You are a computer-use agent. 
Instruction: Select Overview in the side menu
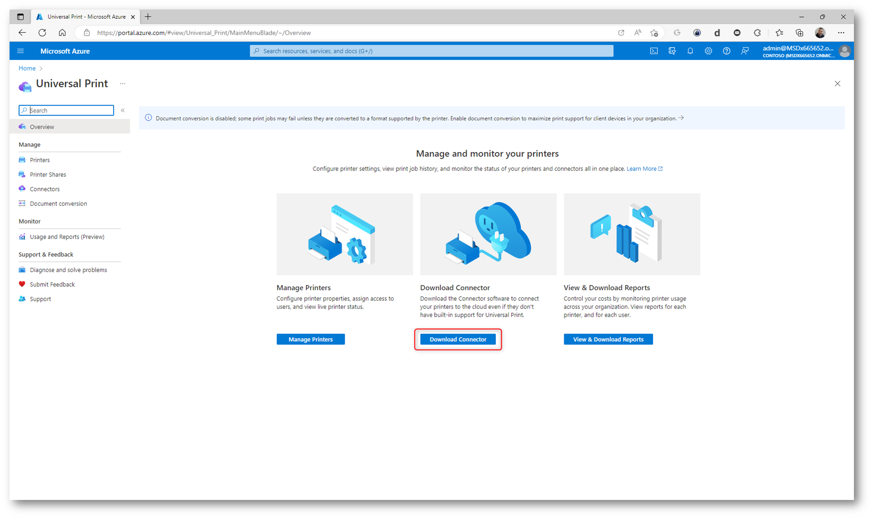pos(69,127)
